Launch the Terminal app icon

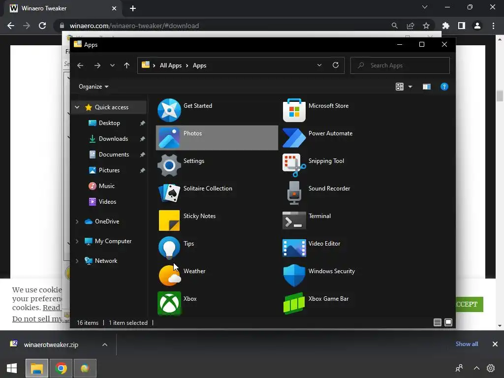[x=294, y=220]
